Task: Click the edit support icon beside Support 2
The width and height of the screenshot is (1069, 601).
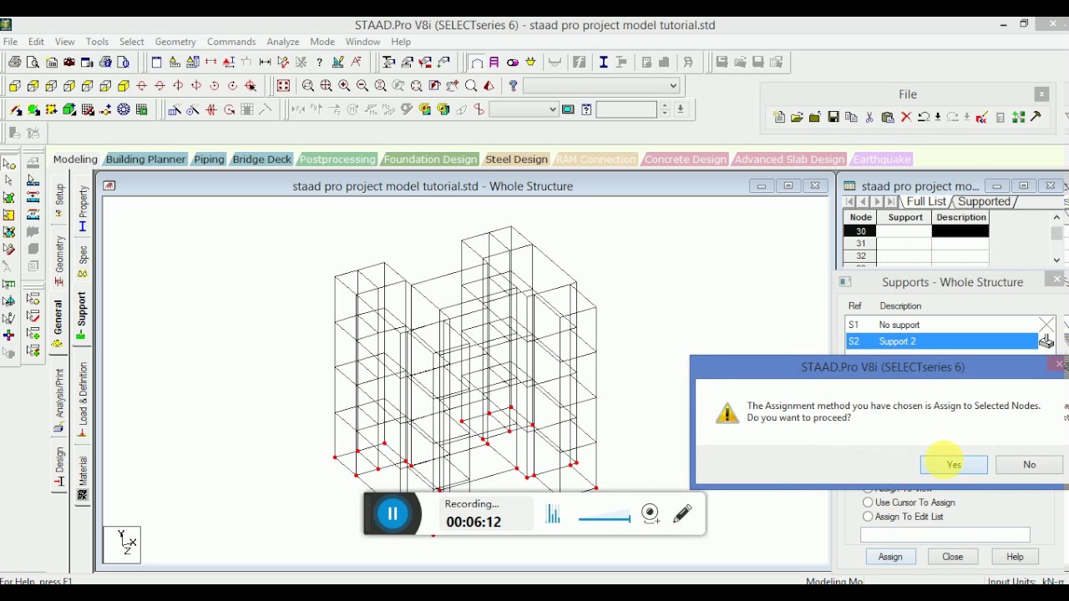Action: click(x=1046, y=341)
